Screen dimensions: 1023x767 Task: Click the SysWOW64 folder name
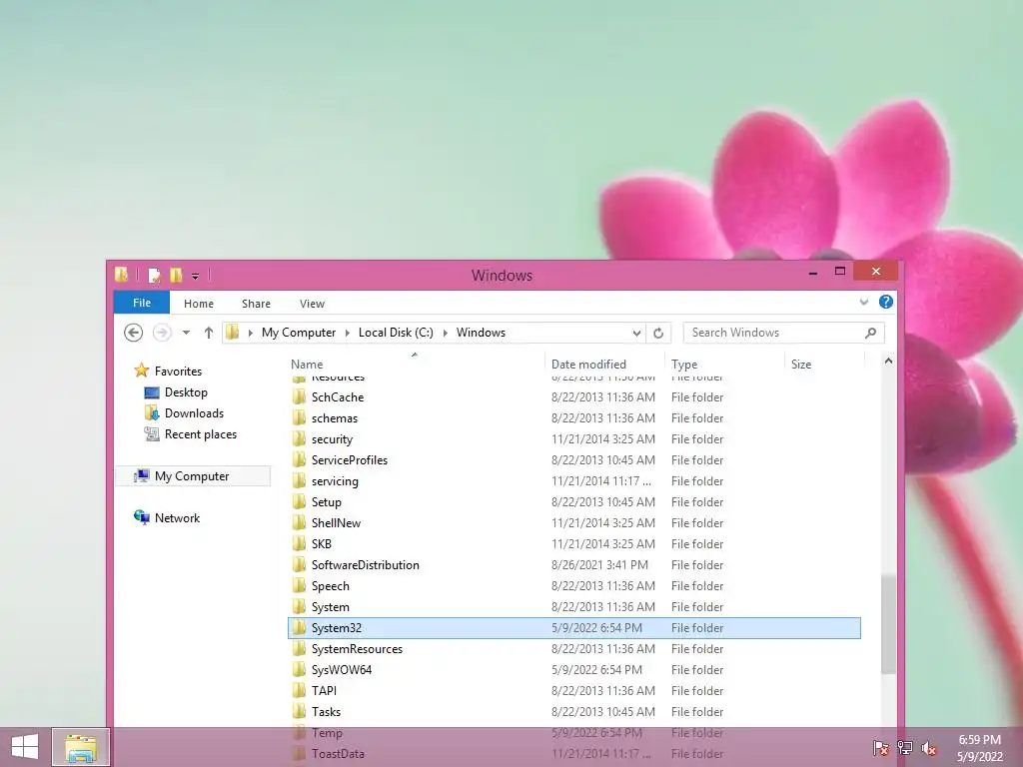click(342, 670)
